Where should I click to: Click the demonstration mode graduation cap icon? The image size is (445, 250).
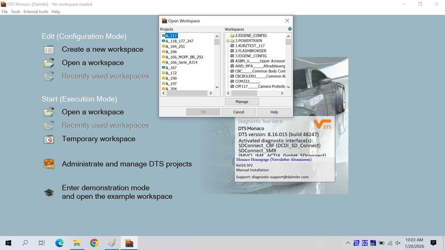tap(49, 193)
